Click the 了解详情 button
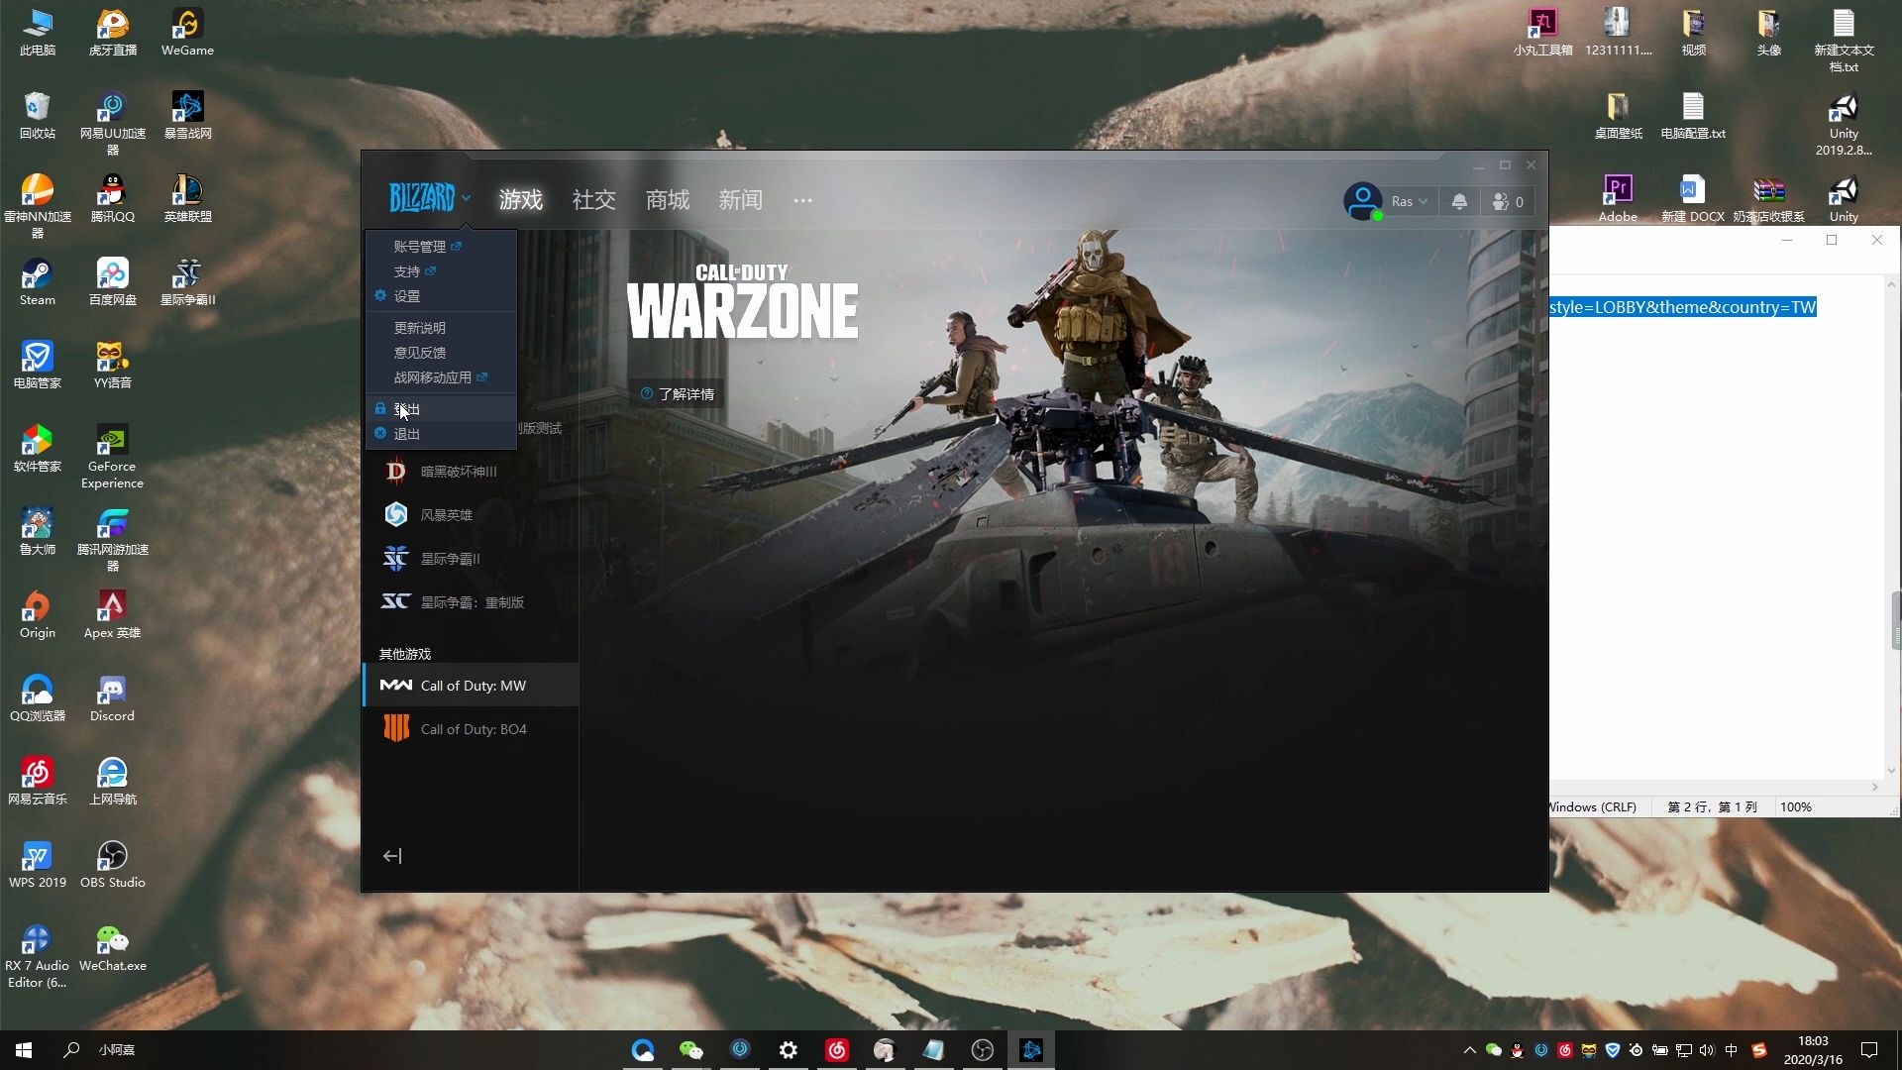 tap(678, 394)
